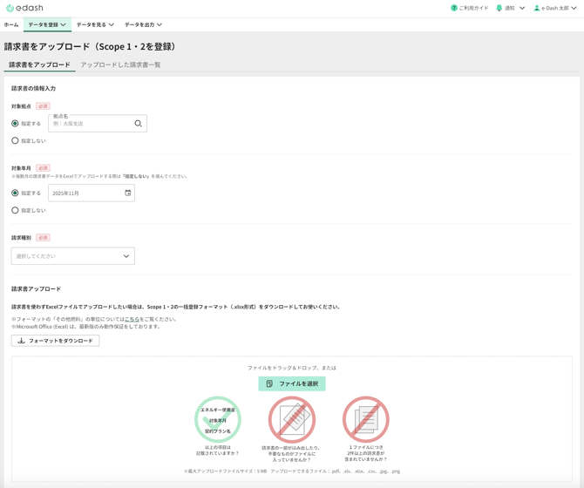Image resolution: width=584 pixels, height=488 pixels.
Task: Select 指定しない radio for 対象年月
Action: 15,210
